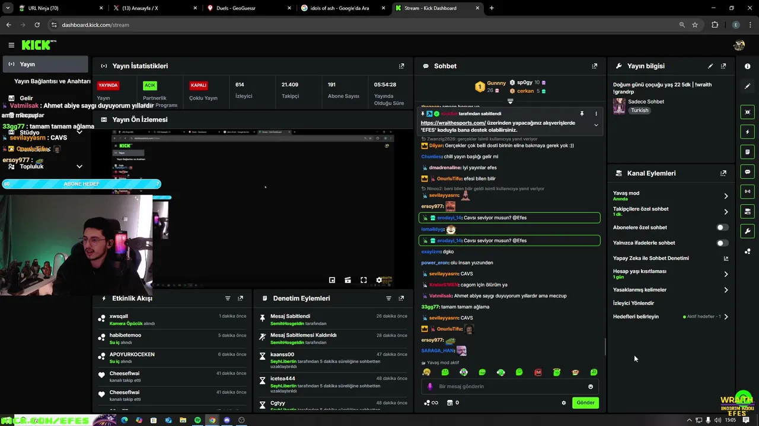Open Chrome from the Windows taskbar
The image size is (759, 426).
212,420
